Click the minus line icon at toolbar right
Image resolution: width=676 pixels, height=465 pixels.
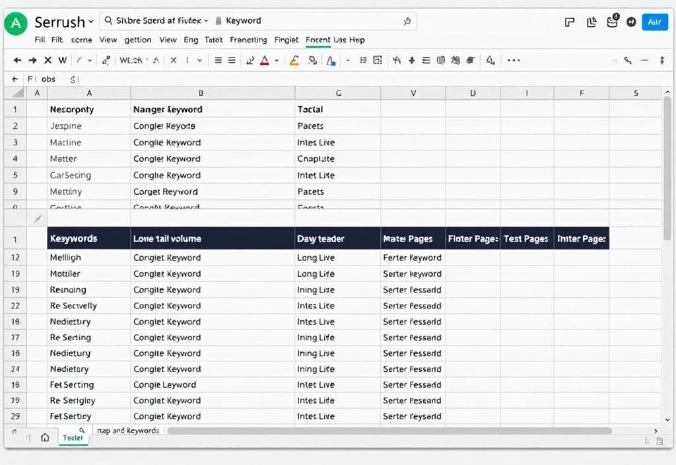pyautogui.click(x=644, y=60)
